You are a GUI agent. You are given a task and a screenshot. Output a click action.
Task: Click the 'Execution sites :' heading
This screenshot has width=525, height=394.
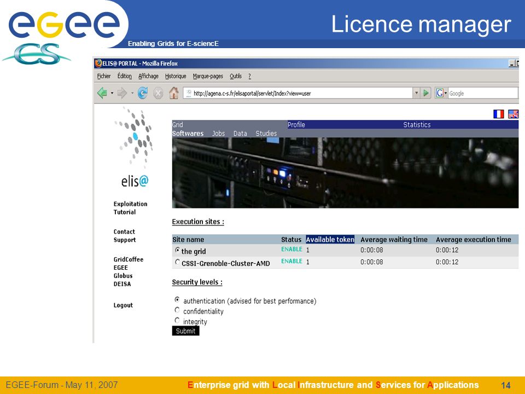pyautogui.click(x=198, y=222)
